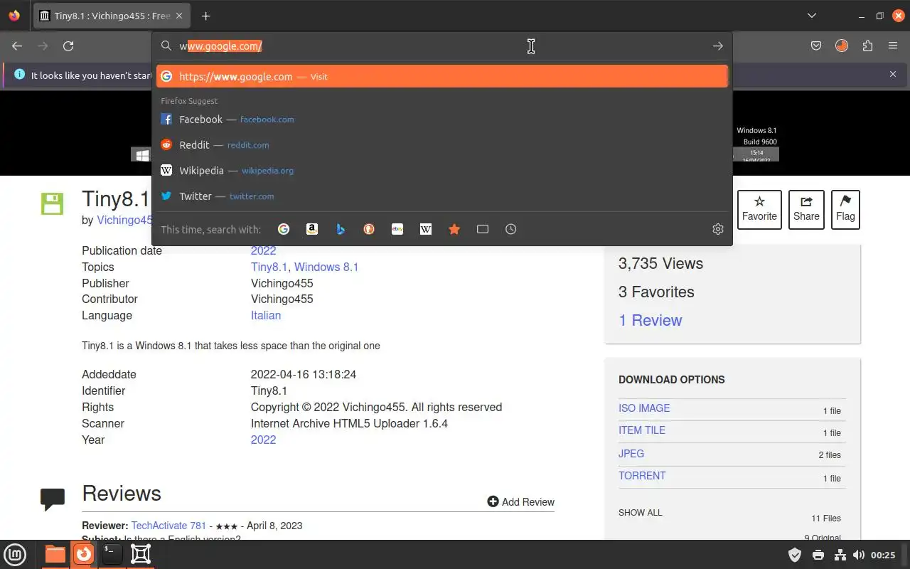Open a new tab with plus button
Image resolution: width=910 pixels, height=569 pixels.
tap(205, 16)
